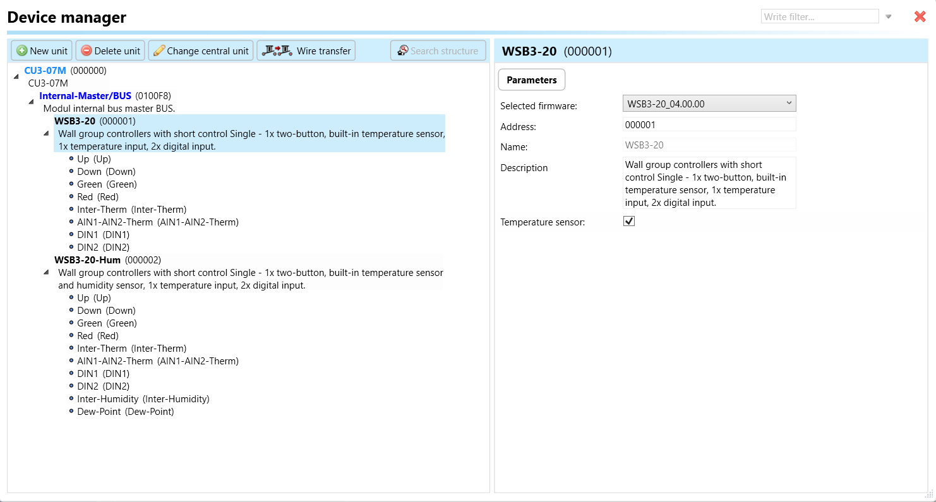
Task: Select the WSB3-20-Hum unit in tree
Action: 87,260
